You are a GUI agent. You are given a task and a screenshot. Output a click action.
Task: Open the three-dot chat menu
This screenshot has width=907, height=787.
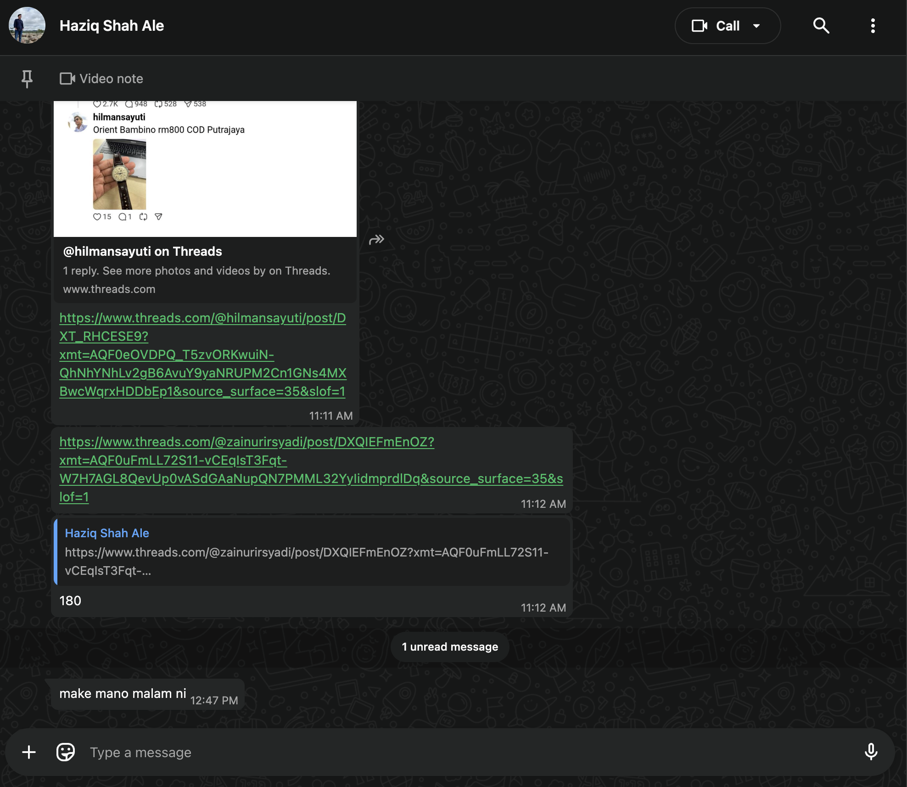[873, 26]
